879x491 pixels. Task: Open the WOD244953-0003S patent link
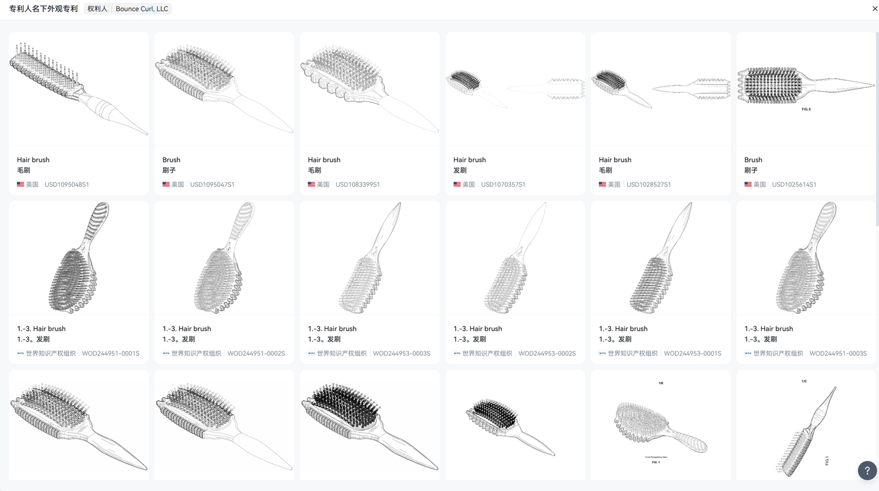click(402, 353)
